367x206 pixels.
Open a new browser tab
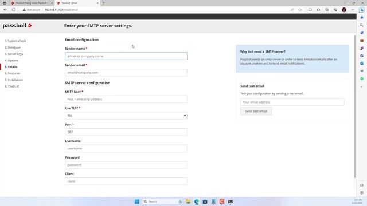pyautogui.click(x=104, y=3)
